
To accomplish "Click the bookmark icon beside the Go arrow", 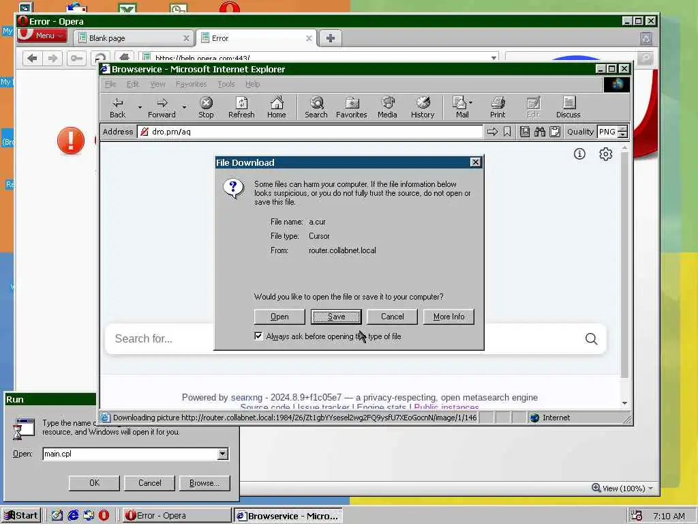I will [x=507, y=132].
